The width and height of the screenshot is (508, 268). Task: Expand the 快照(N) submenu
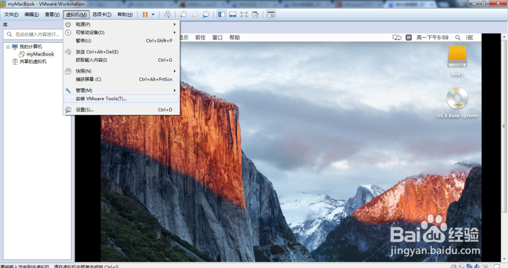[x=121, y=71]
